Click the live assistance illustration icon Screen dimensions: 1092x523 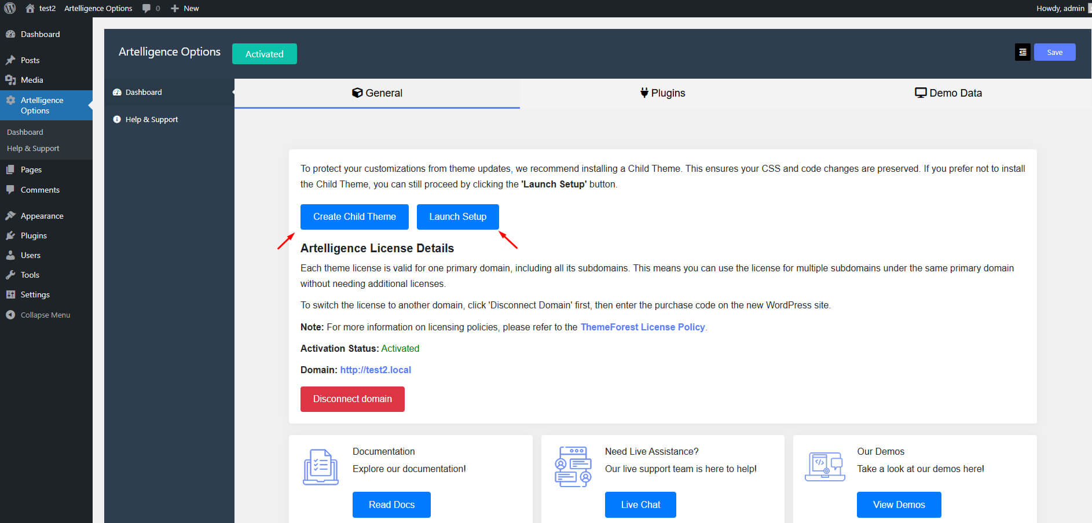tap(573, 466)
